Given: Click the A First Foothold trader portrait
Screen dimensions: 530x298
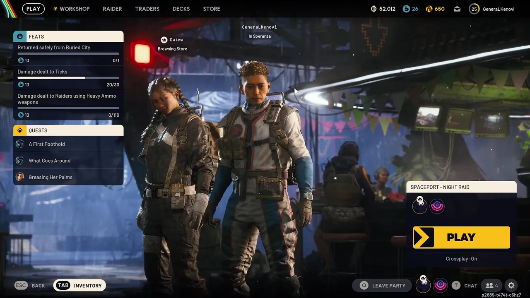Looking at the screenshot, I should click(x=20, y=144).
